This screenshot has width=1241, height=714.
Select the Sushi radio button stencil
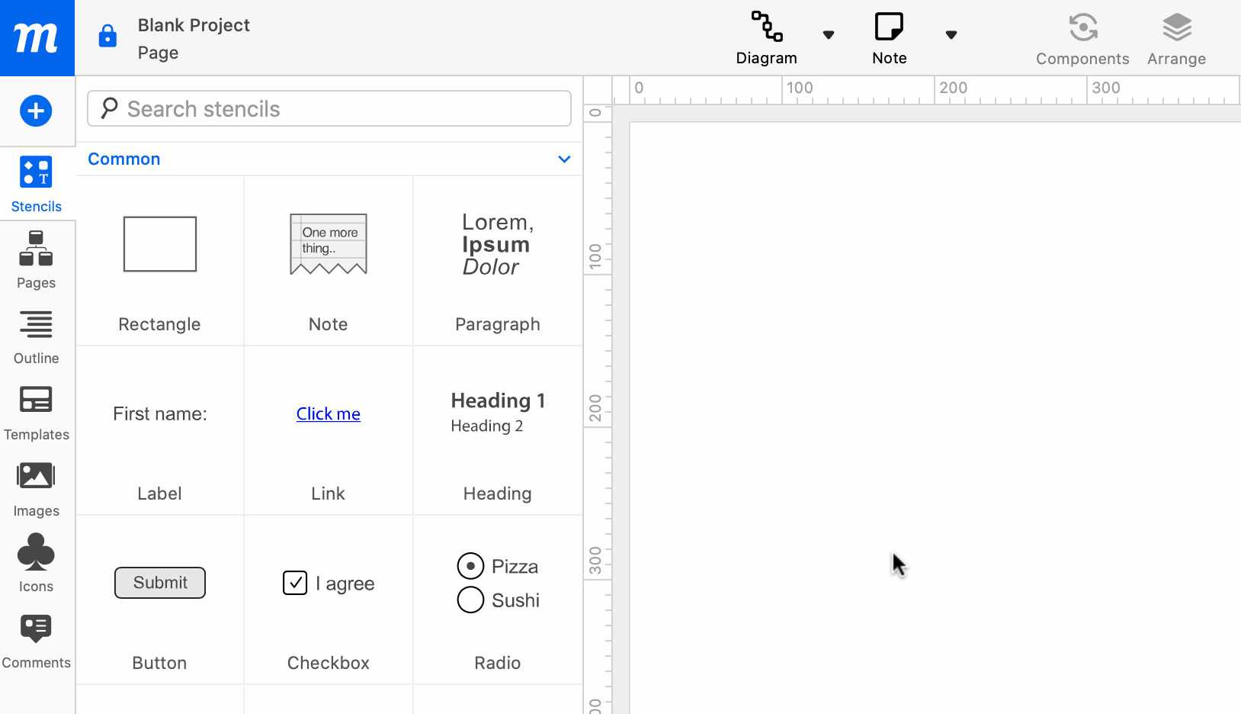pyautogui.click(x=470, y=600)
